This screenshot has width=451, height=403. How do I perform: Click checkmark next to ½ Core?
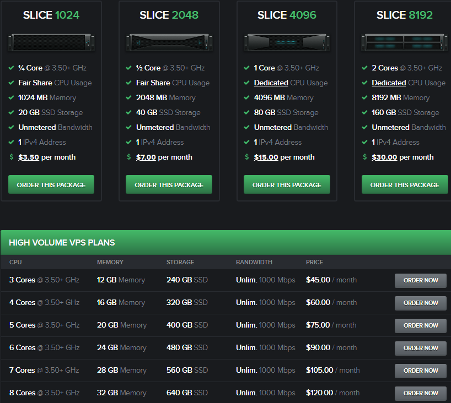click(x=129, y=68)
